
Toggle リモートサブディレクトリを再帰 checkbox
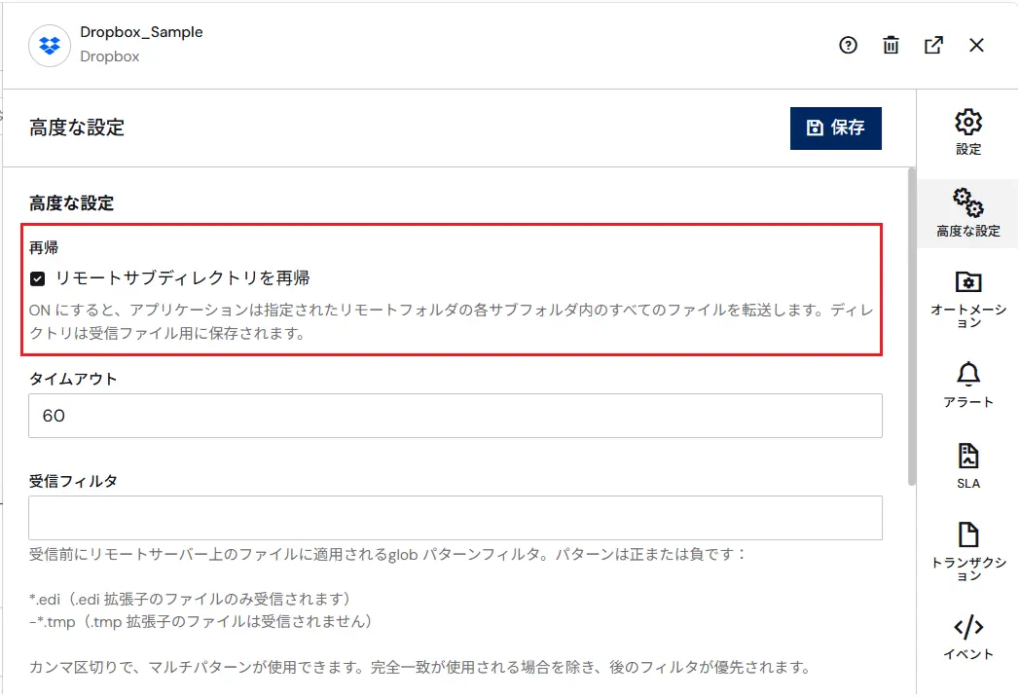[x=38, y=279]
